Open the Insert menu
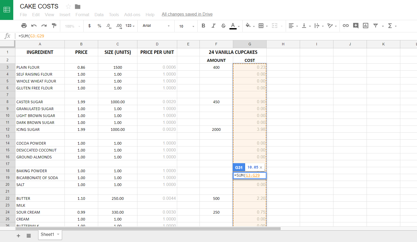 pos(65,15)
